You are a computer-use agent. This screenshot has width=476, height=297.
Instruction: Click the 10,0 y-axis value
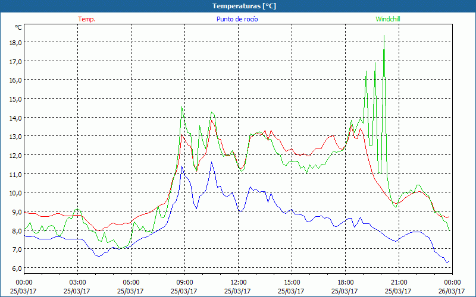(16, 192)
